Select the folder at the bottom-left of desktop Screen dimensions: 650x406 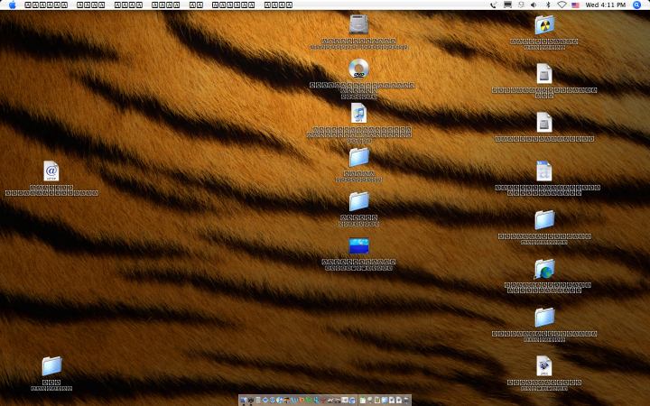click(x=51, y=366)
